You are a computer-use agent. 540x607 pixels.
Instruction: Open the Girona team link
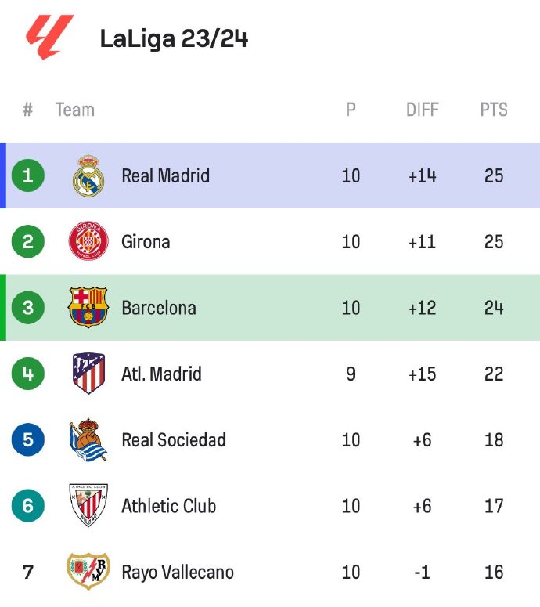pyautogui.click(x=146, y=241)
